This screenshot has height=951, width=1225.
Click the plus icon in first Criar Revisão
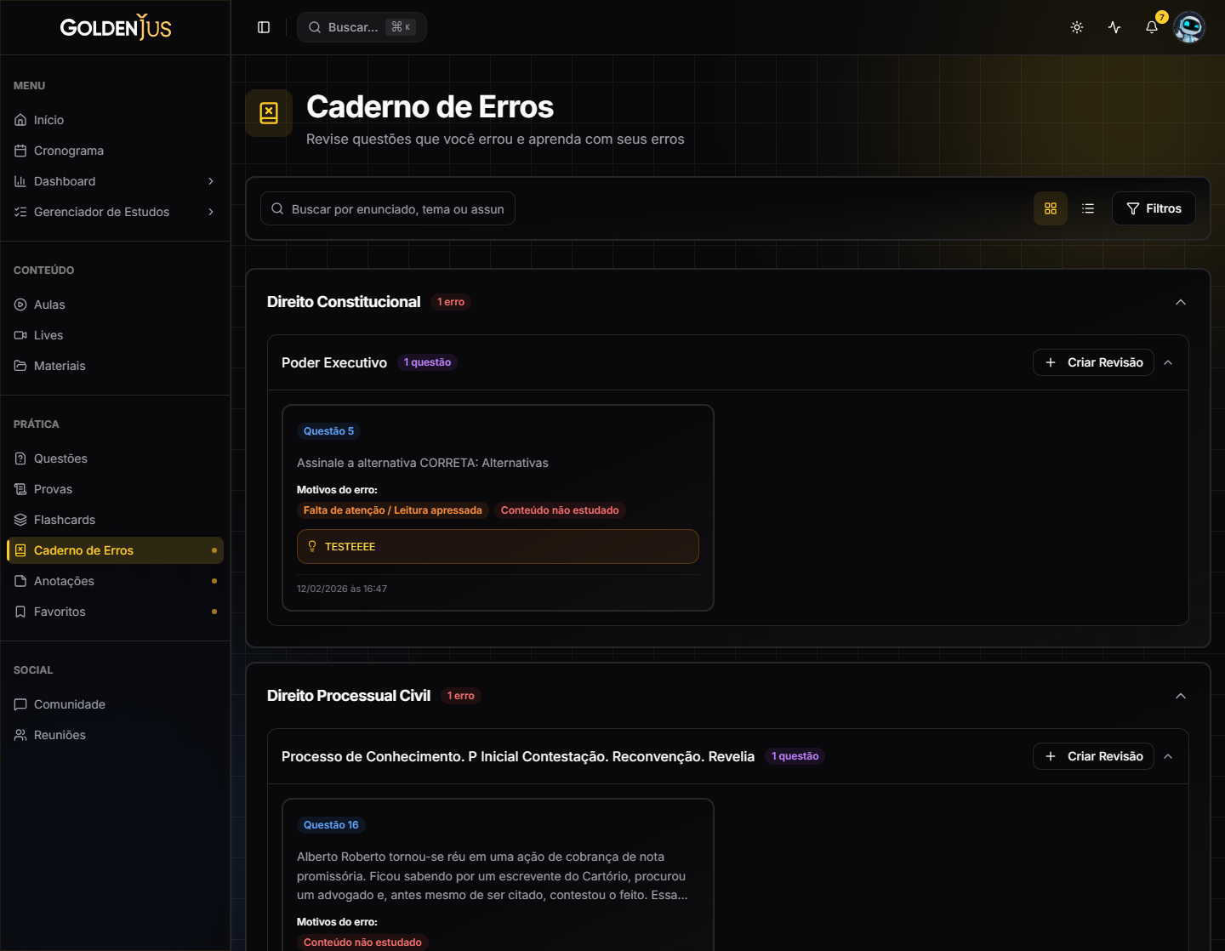[x=1051, y=362]
